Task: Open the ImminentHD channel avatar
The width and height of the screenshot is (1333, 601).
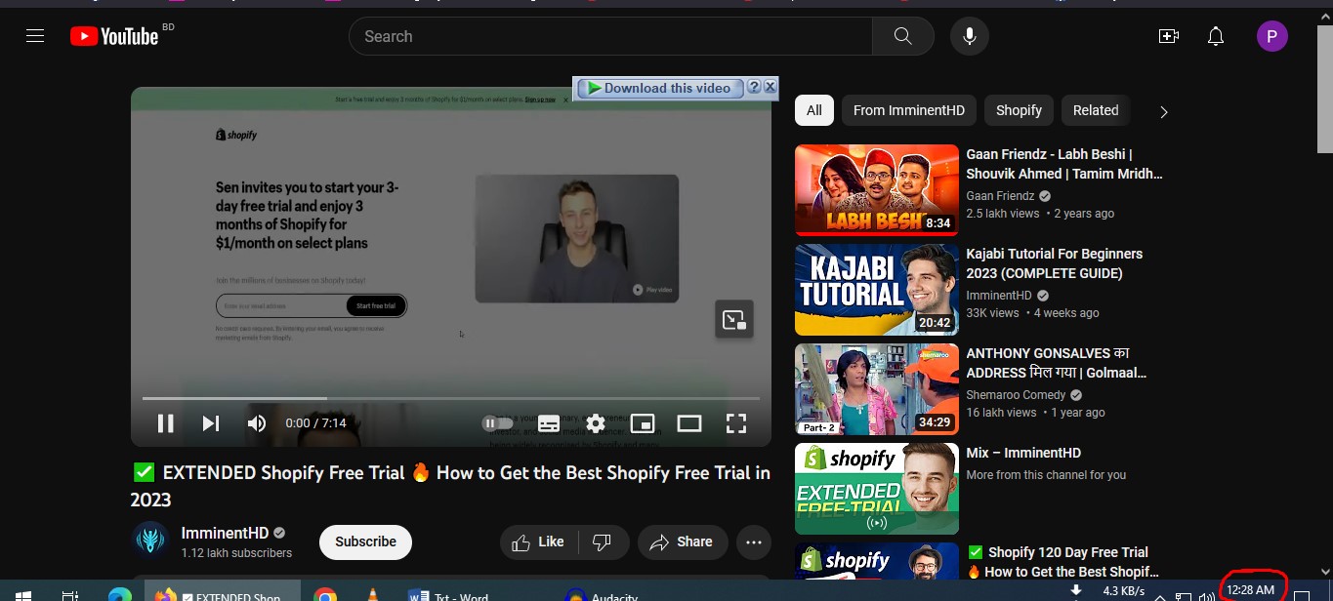Action: (x=150, y=541)
